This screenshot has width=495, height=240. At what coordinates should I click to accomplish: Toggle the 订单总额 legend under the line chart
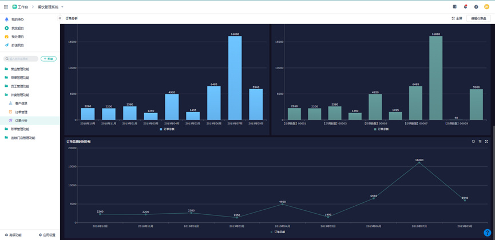(278, 232)
